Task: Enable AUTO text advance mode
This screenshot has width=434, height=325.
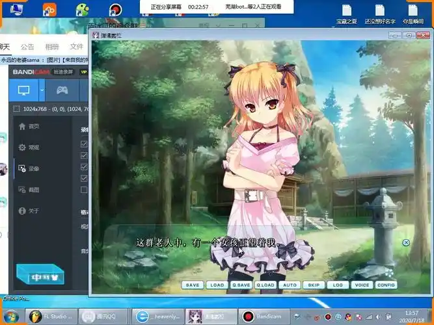Action: (290, 285)
